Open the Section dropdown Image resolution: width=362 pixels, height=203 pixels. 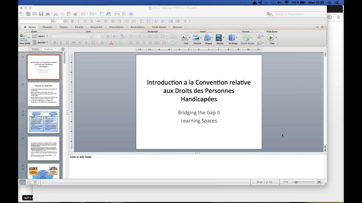point(40,43)
